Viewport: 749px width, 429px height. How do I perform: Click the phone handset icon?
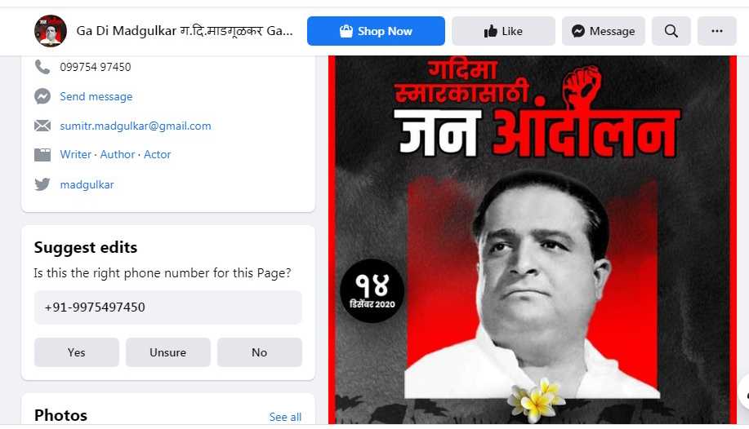pyautogui.click(x=42, y=67)
